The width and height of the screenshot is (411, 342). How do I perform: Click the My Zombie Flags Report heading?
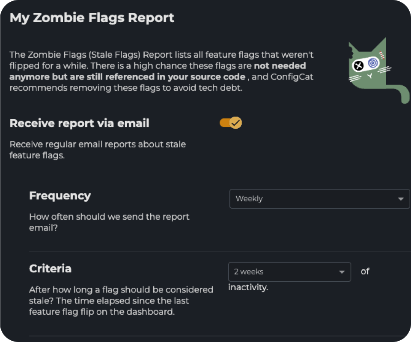[x=92, y=18]
